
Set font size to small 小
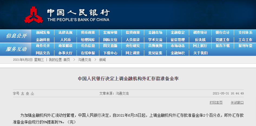(x=32, y=93)
